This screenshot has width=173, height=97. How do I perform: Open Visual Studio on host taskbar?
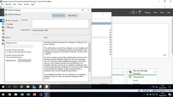tap(41, 95)
